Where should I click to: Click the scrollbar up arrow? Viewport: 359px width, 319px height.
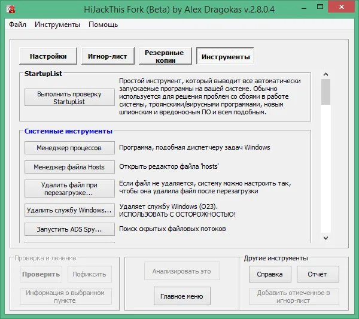click(326, 74)
